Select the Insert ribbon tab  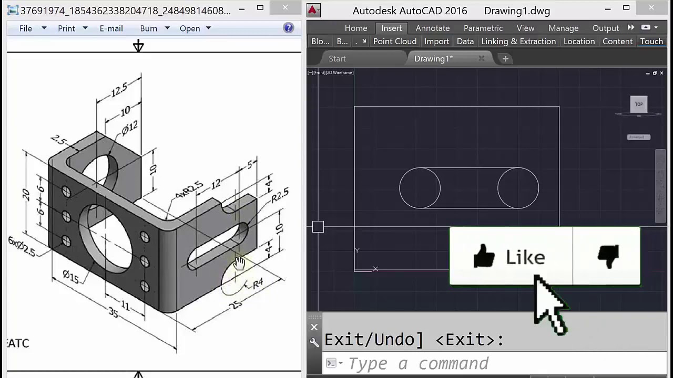tap(392, 28)
